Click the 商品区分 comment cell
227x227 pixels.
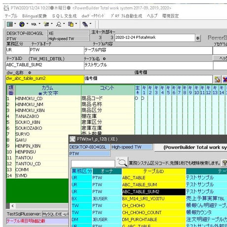coord(108,111)
